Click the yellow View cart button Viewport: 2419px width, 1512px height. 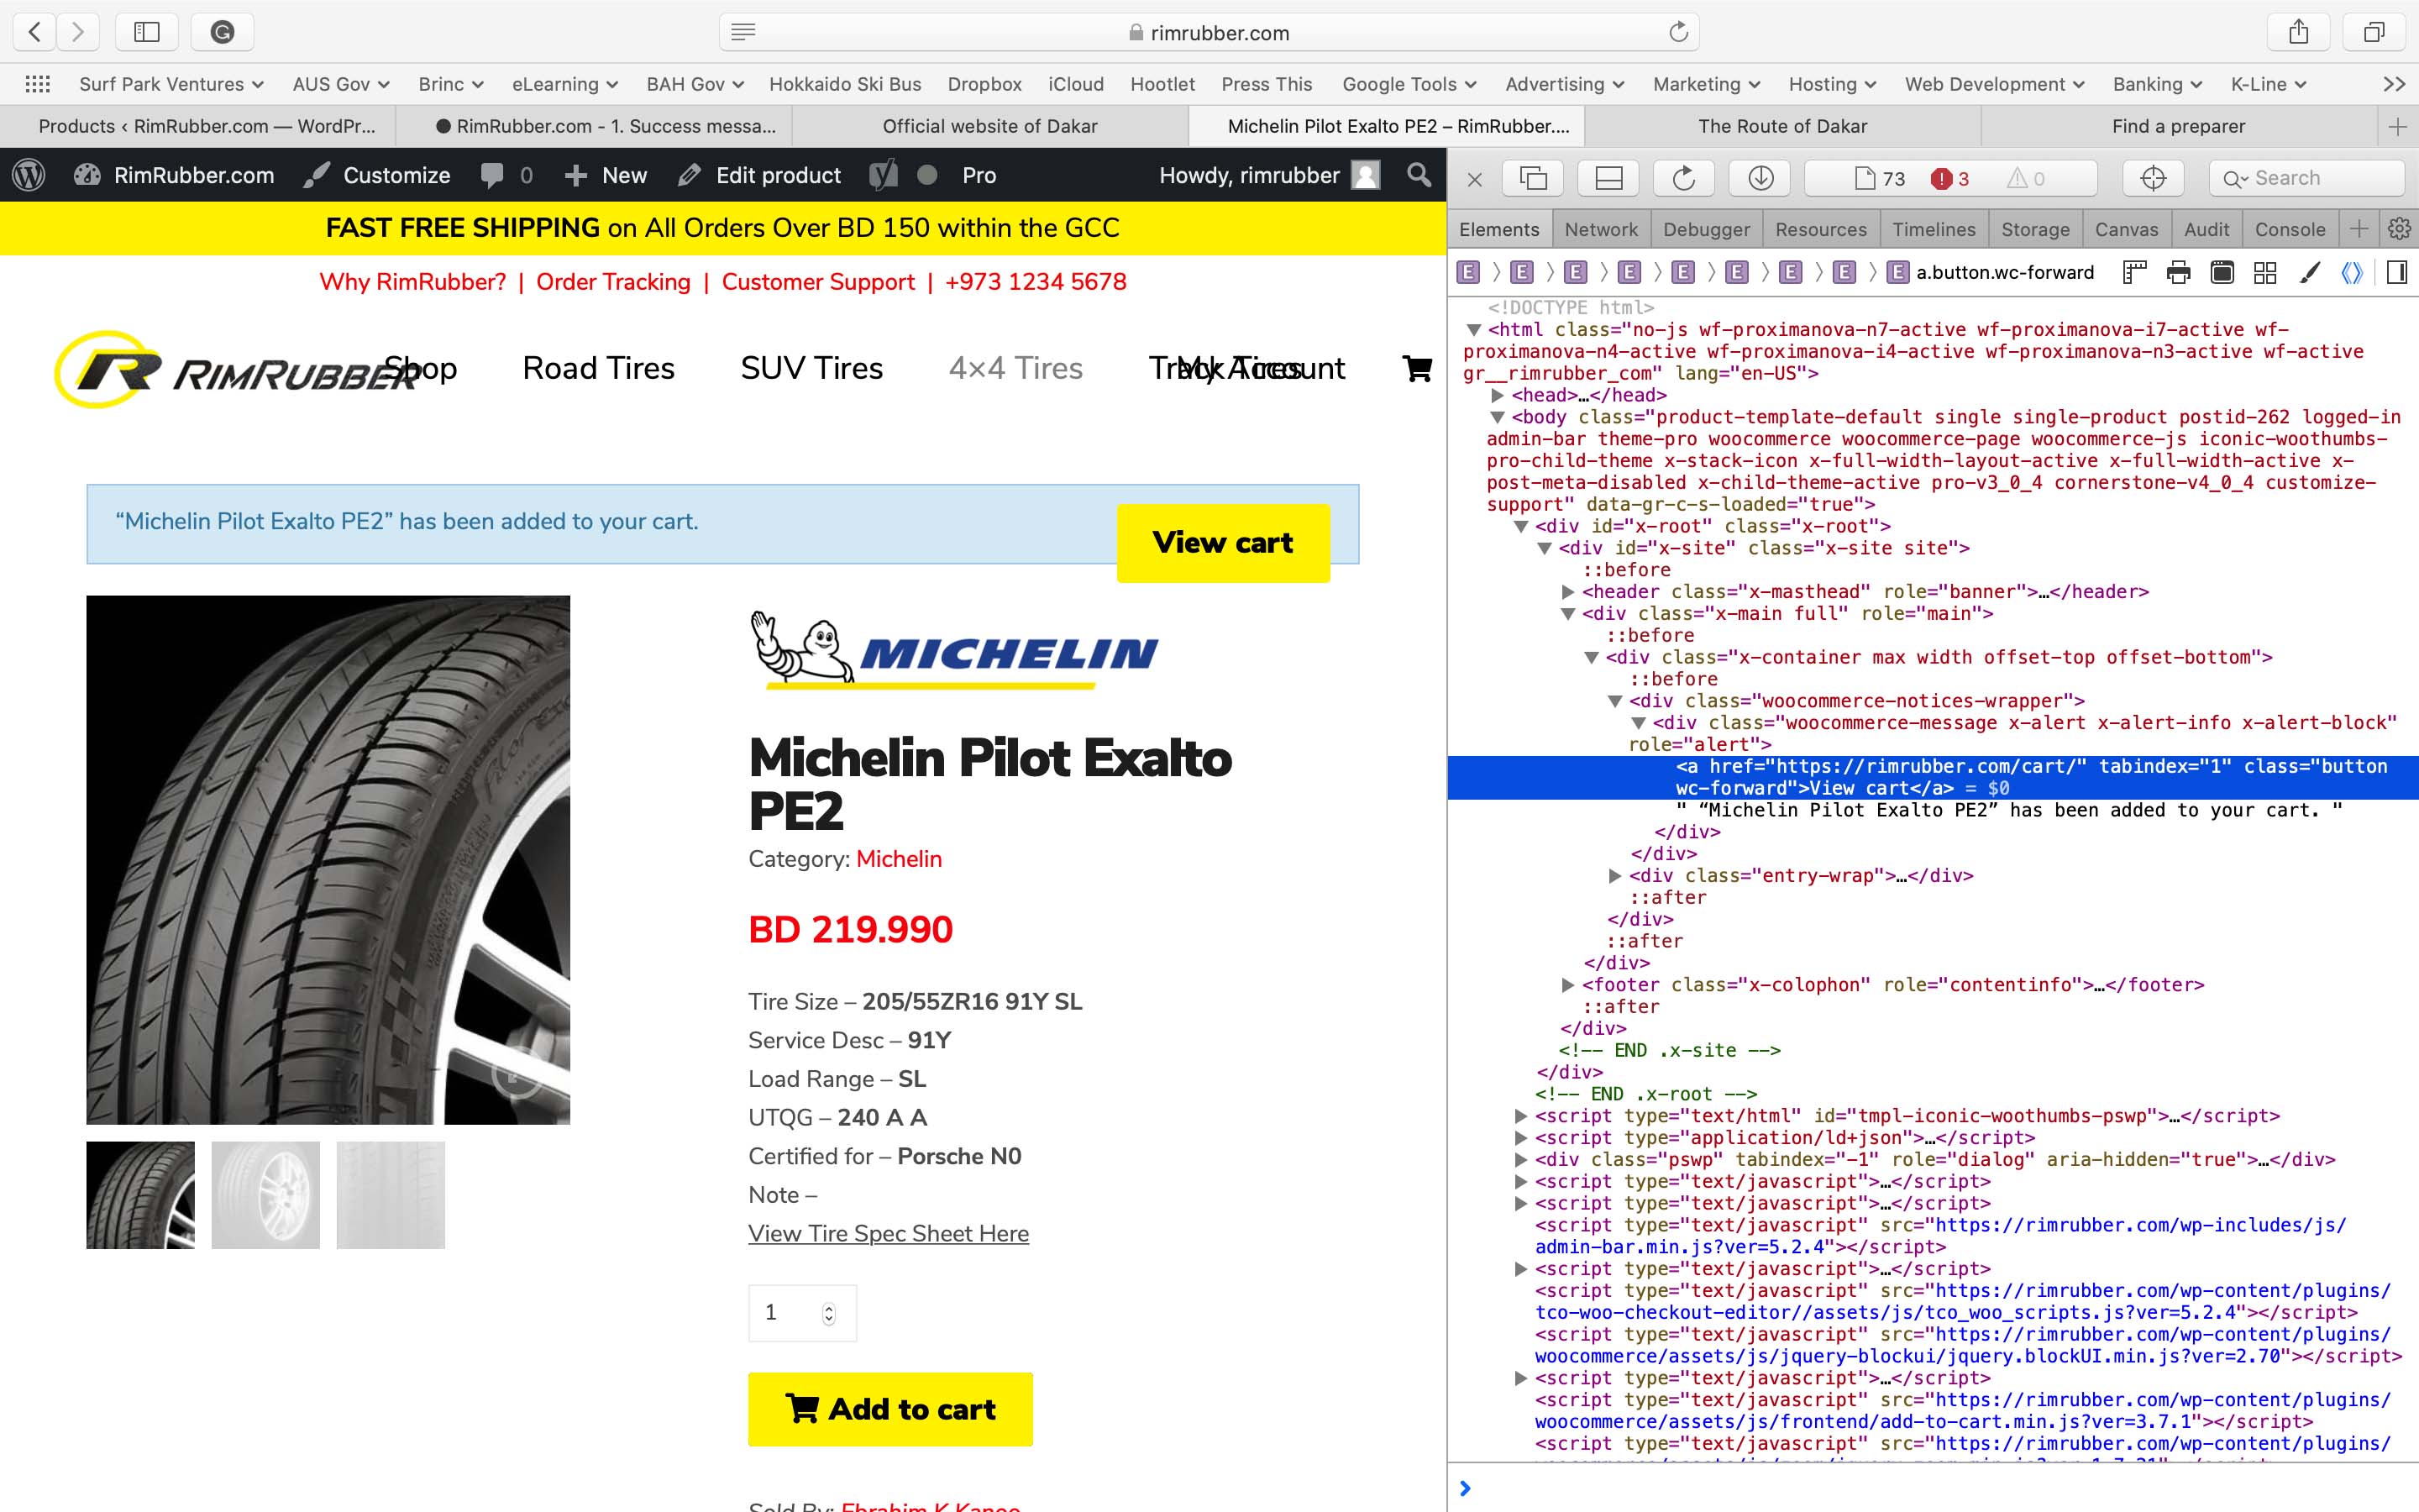click(1222, 543)
